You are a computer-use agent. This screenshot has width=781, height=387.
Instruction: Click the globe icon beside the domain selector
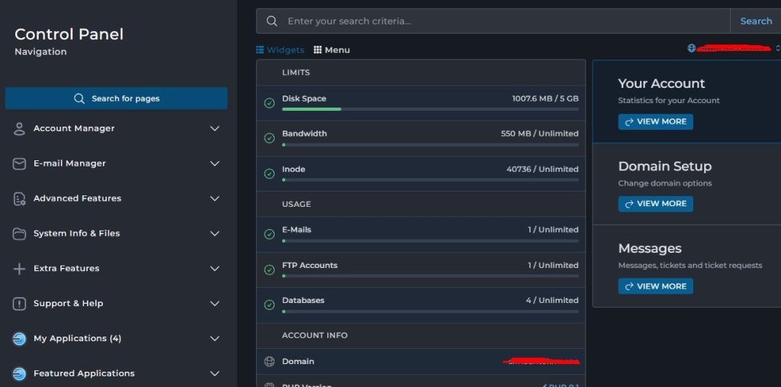coord(691,48)
